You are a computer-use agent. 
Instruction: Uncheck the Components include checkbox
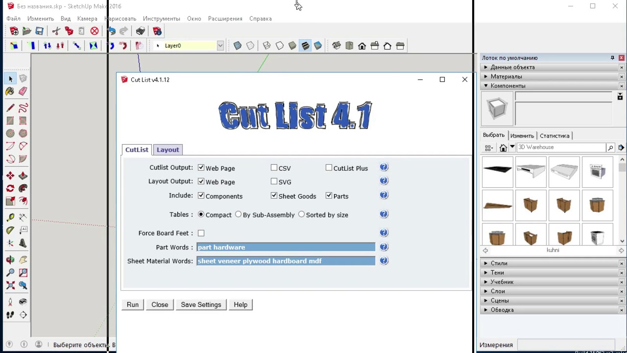pyautogui.click(x=201, y=196)
